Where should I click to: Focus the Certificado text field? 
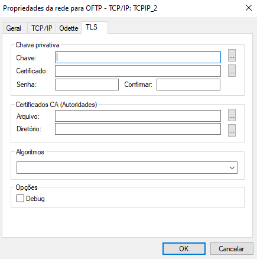pos(138,71)
